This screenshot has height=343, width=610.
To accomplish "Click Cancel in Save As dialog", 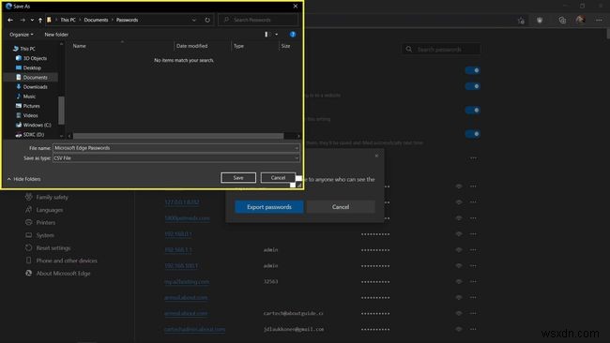I will pyautogui.click(x=278, y=177).
